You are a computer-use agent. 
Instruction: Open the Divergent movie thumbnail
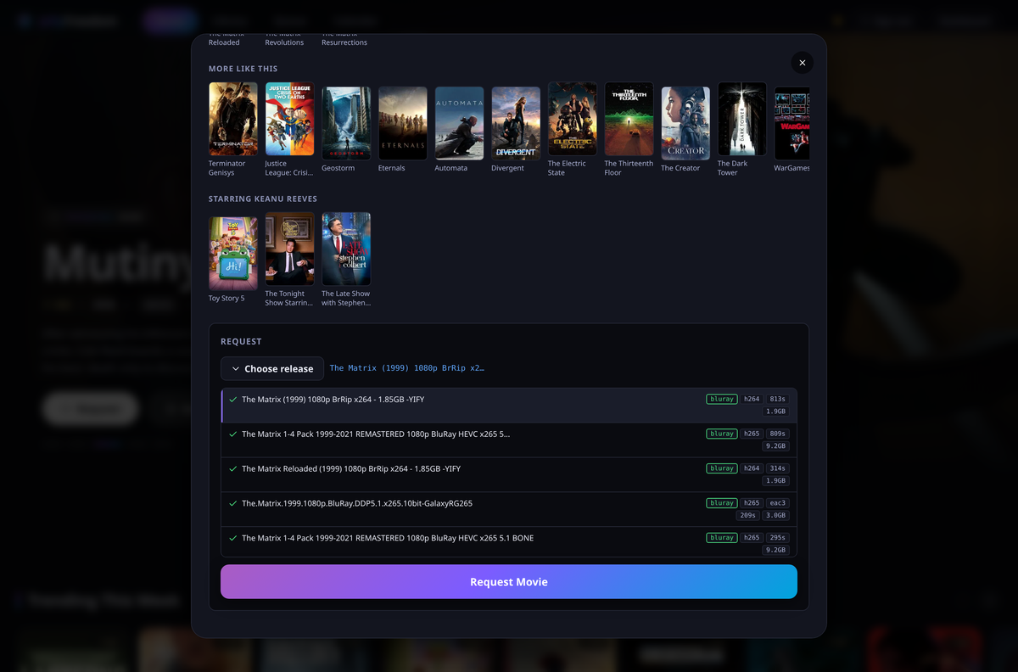(x=516, y=123)
